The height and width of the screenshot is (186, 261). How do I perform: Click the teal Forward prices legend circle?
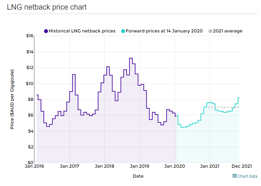pos(123,31)
